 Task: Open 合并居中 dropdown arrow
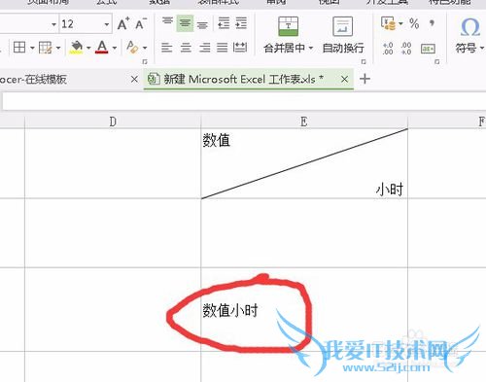coord(311,49)
